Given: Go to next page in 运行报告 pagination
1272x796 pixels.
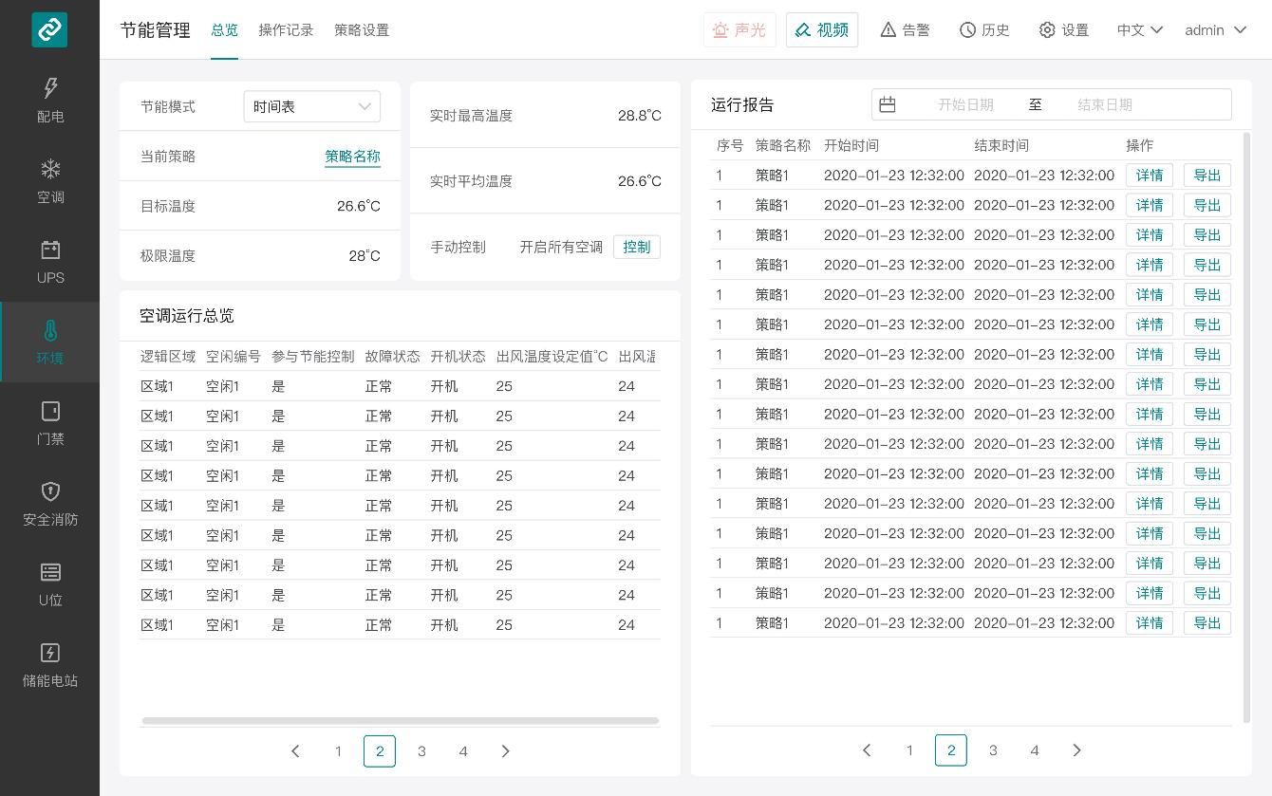Looking at the screenshot, I should (1076, 750).
